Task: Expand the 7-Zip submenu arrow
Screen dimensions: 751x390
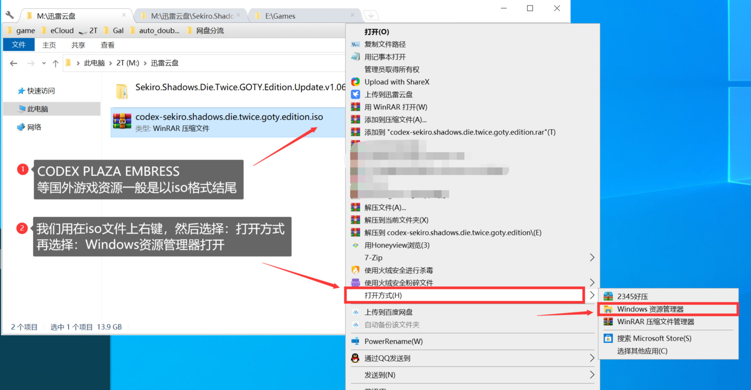Action: click(x=592, y=257)
